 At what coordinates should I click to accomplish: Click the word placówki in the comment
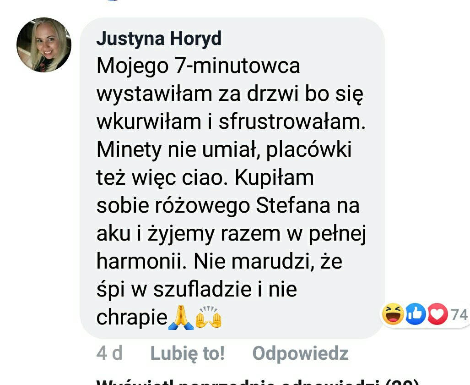coord(309,150)
